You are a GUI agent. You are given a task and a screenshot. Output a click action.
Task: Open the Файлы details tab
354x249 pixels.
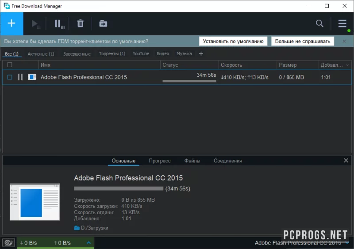pyautogui.click(x=192, y=161)
